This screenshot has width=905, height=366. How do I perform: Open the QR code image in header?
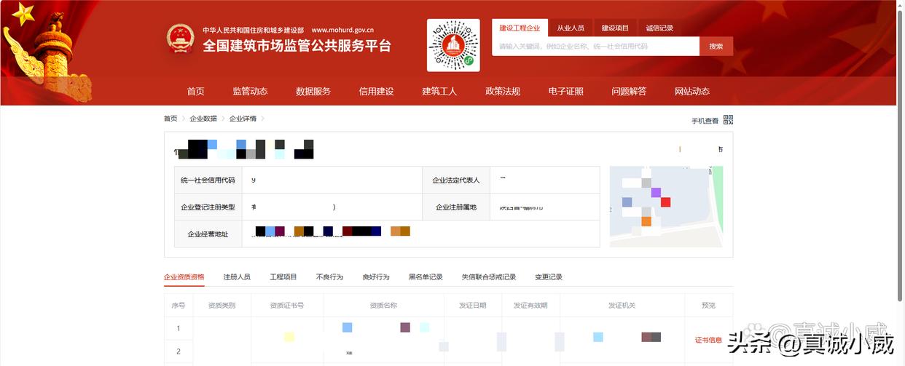(x=453, y=45)
